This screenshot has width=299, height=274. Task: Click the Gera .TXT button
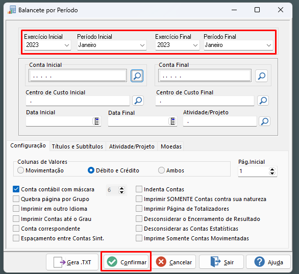(x=72, y=262)
